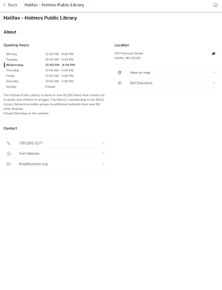Select the Monday row day label

pos(11,54)
